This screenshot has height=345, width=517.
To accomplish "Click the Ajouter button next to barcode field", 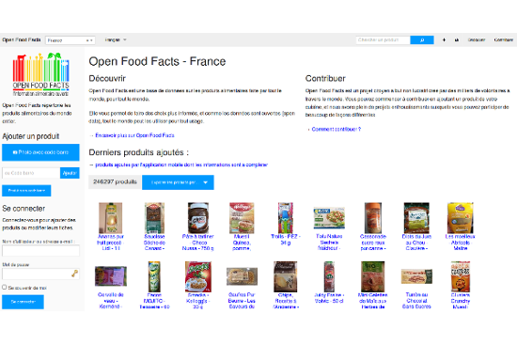I will pyautogui.click(x=70, y=173).
